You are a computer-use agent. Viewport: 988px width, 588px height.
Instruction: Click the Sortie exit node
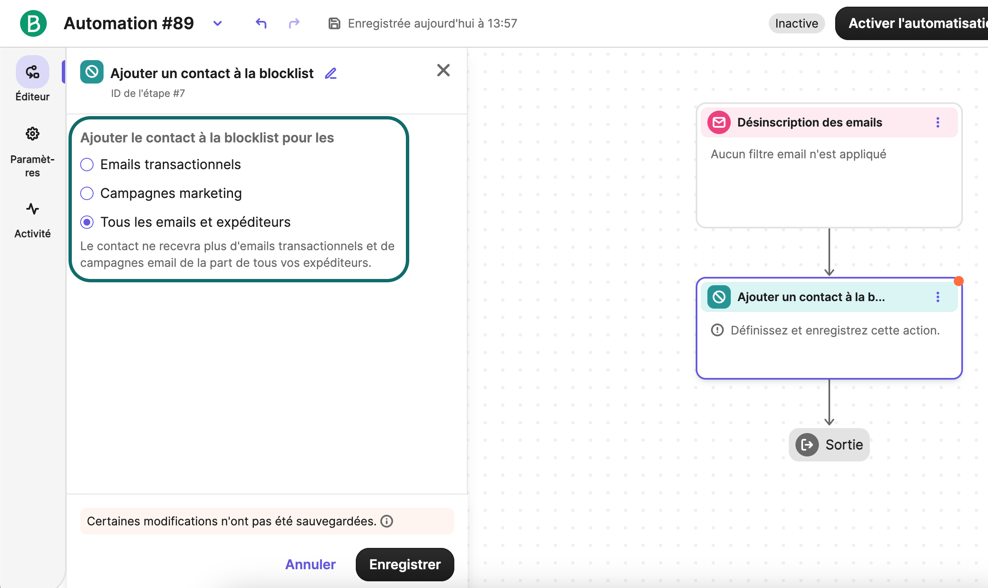coord(829,445)
